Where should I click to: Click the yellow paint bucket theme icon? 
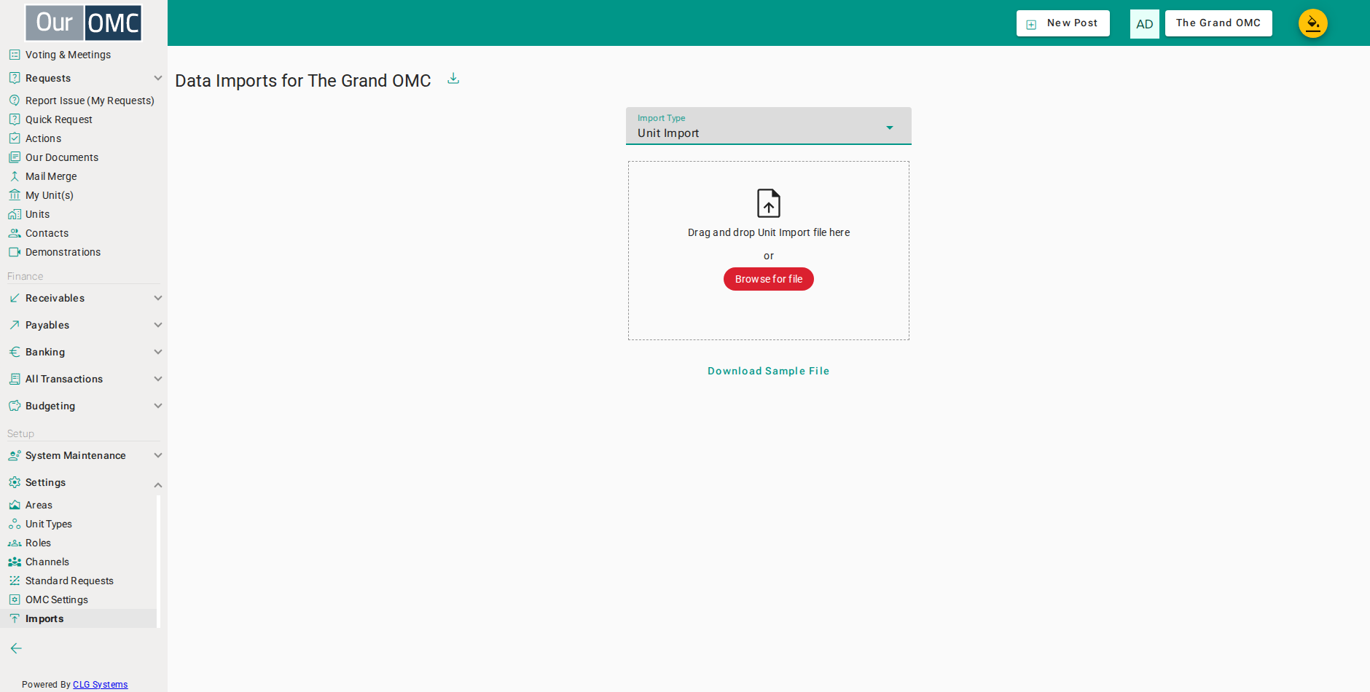tap(1312, 23)
